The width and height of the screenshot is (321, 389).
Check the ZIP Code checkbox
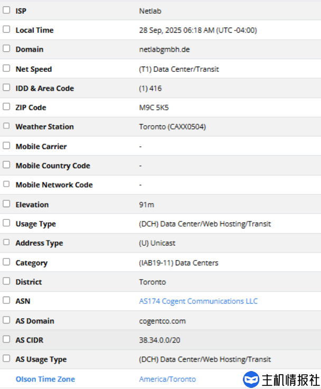point(6,107)
